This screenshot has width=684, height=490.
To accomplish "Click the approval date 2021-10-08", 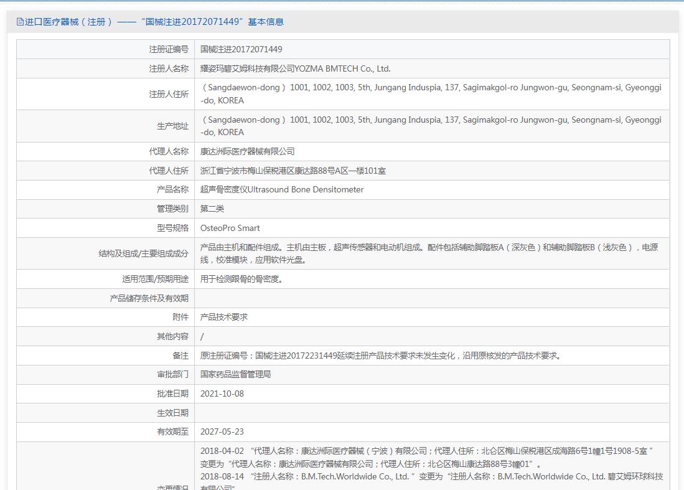I will pos(222,394).
